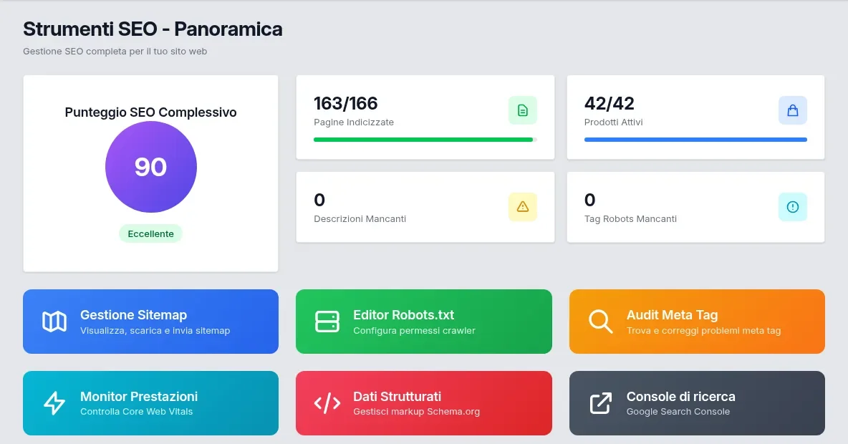This screenshot has height=444, width=848.
Task: Launch Audit Meta Tag
Action: click(x=697, y=322)
